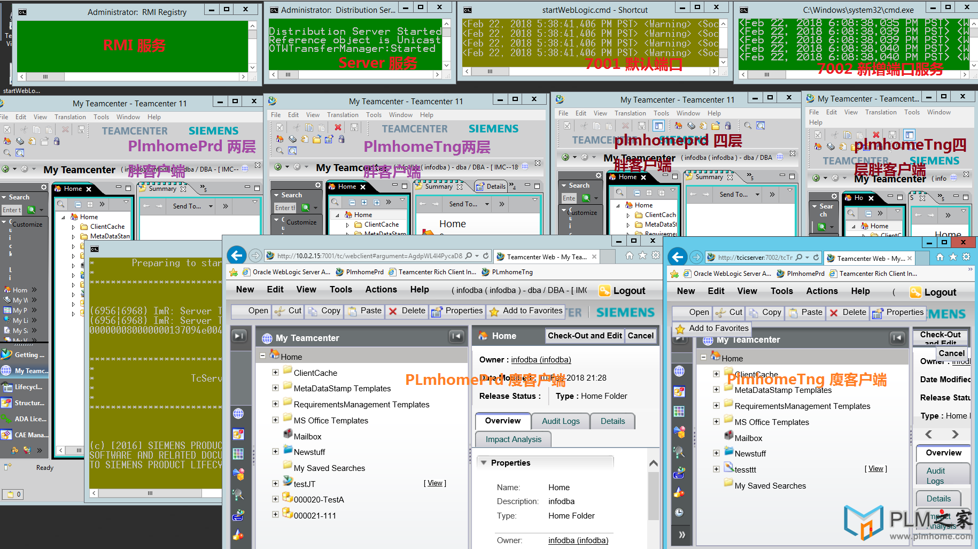This screenshot has width=978, height=549.
Task: Click the View link beside testJT
Action: coord(435,483)
